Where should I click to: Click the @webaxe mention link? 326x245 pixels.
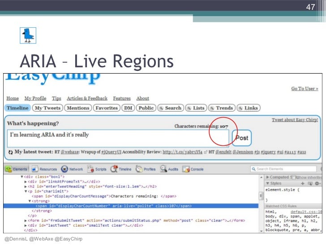70,152
